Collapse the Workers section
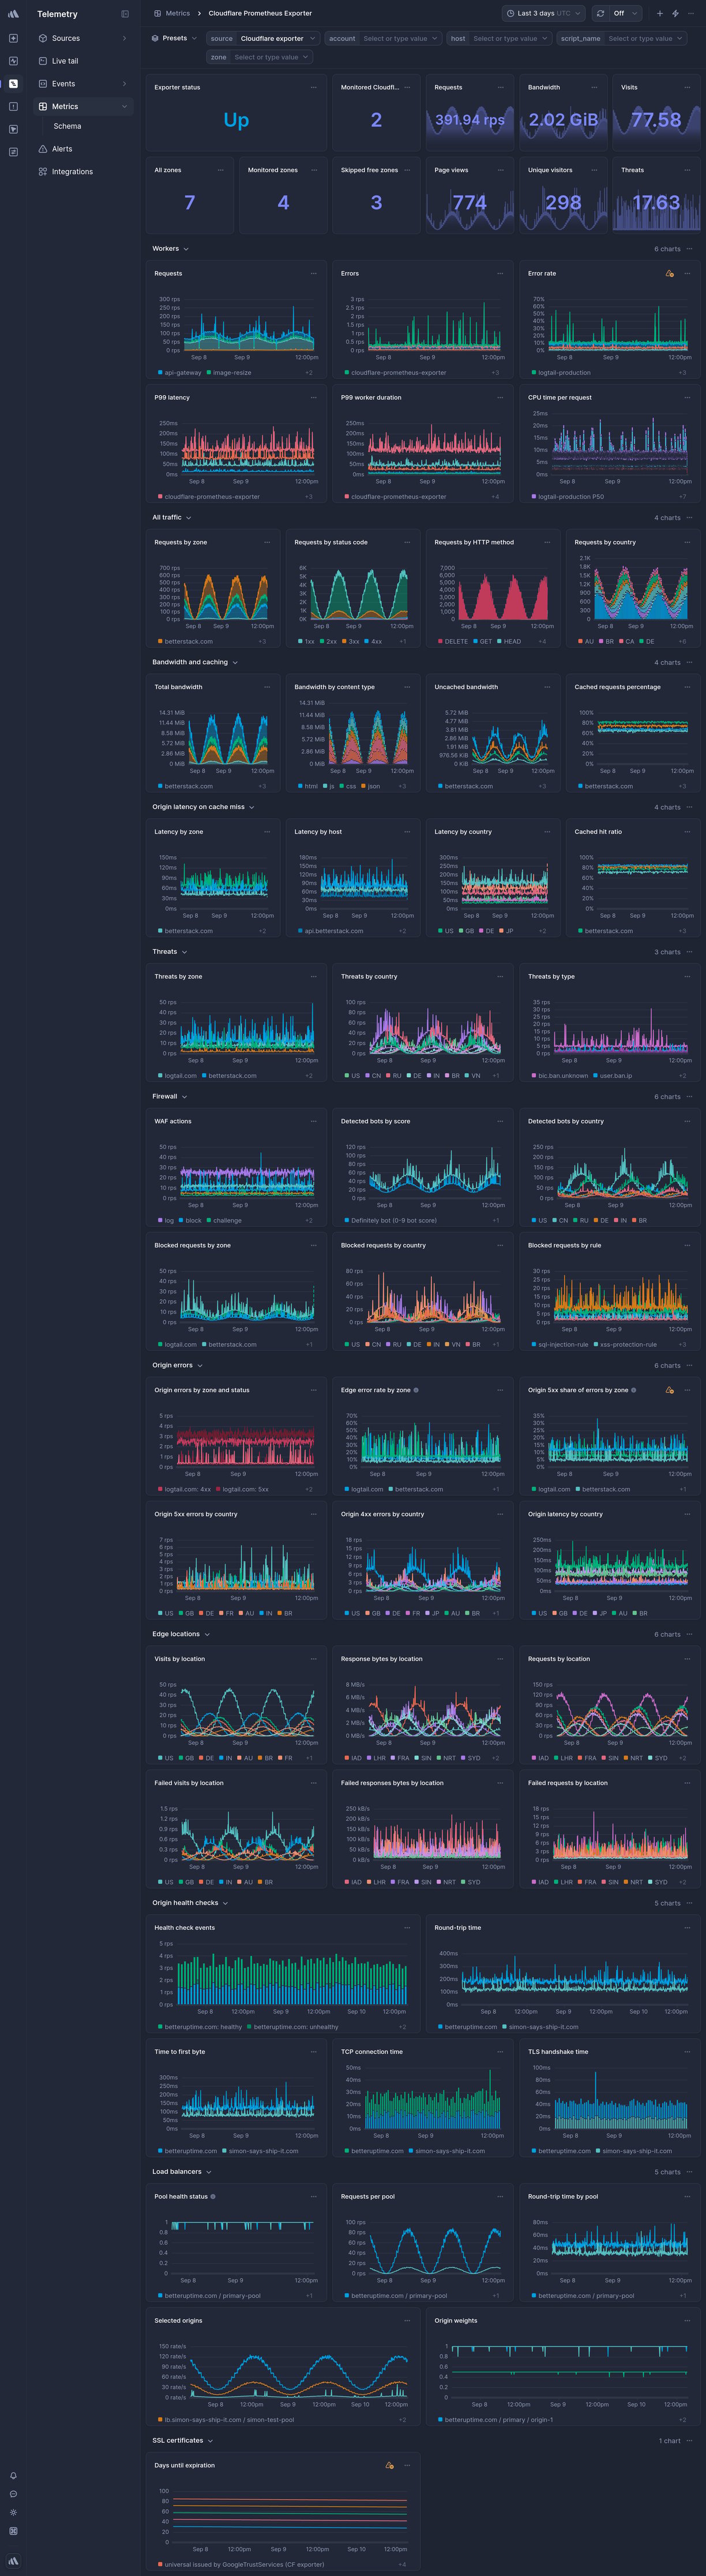 170,248
